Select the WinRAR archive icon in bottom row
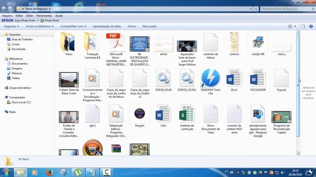The image size is (316, 177). click(116, 148)
